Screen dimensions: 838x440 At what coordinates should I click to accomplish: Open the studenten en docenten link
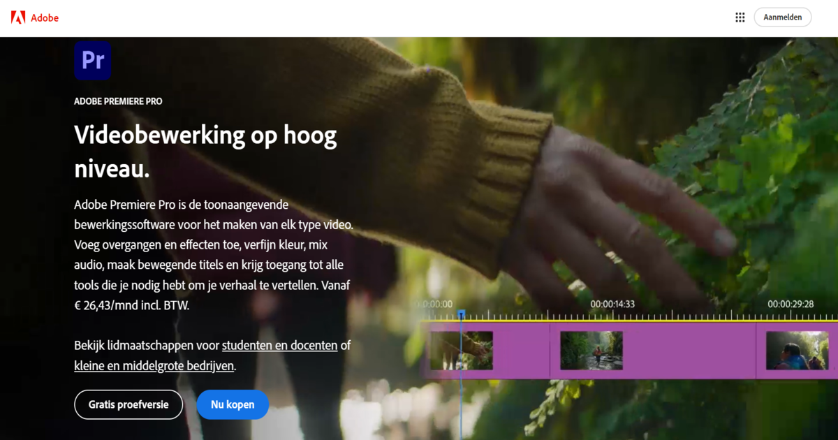[280, 346]
